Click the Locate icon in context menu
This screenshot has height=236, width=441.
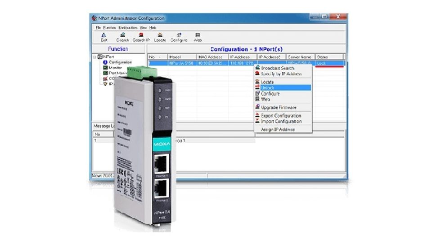[x=257, y=82]
